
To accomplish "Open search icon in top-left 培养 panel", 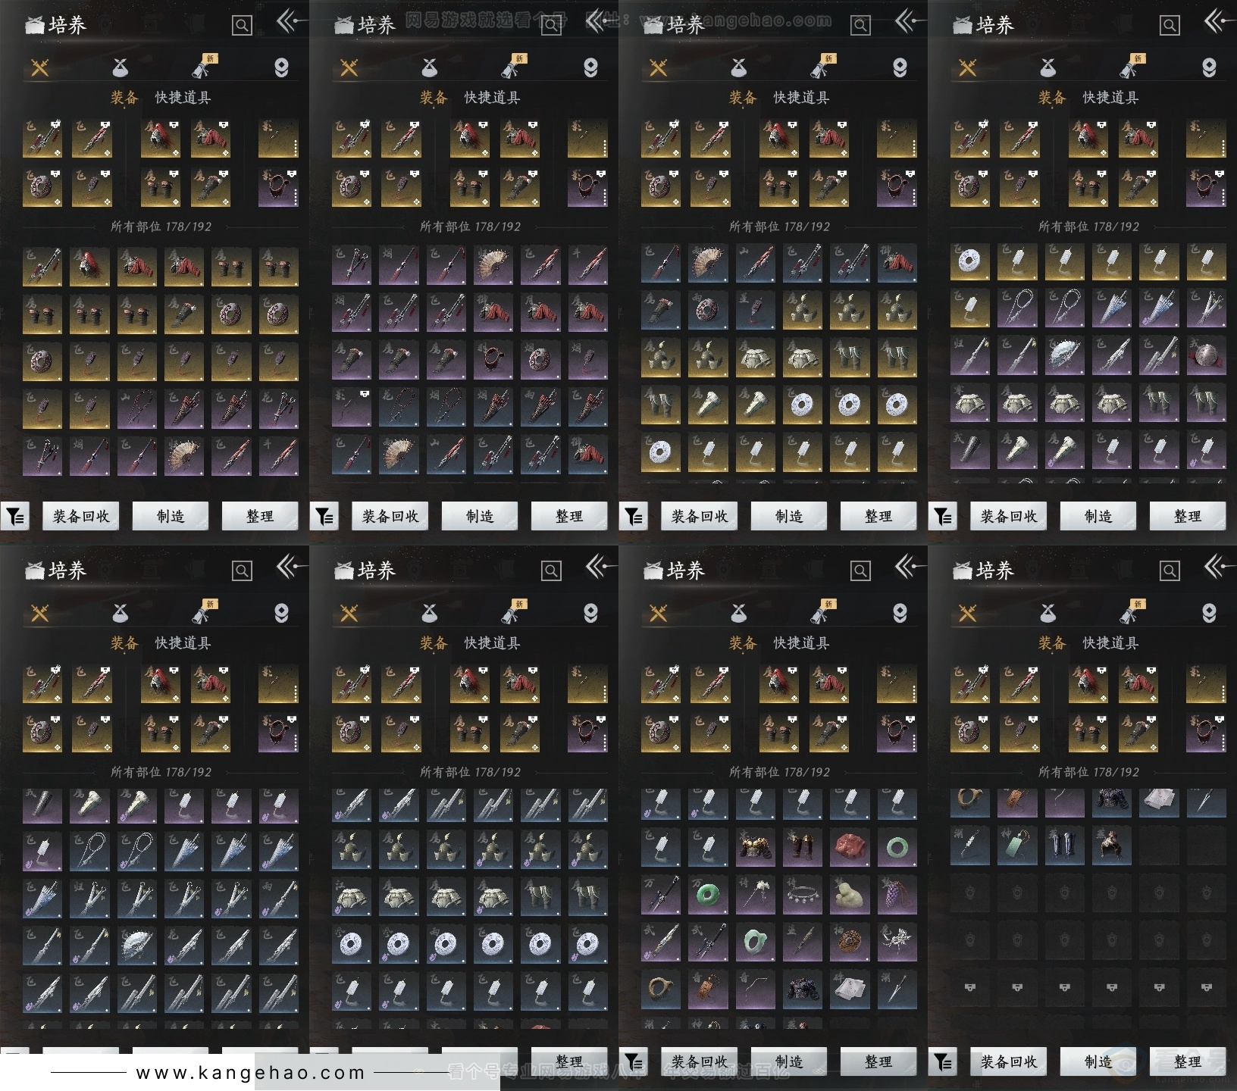I will point(242,26).
